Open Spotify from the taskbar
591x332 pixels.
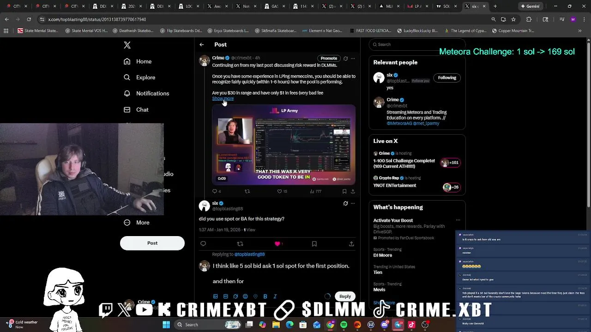(344, 325)
